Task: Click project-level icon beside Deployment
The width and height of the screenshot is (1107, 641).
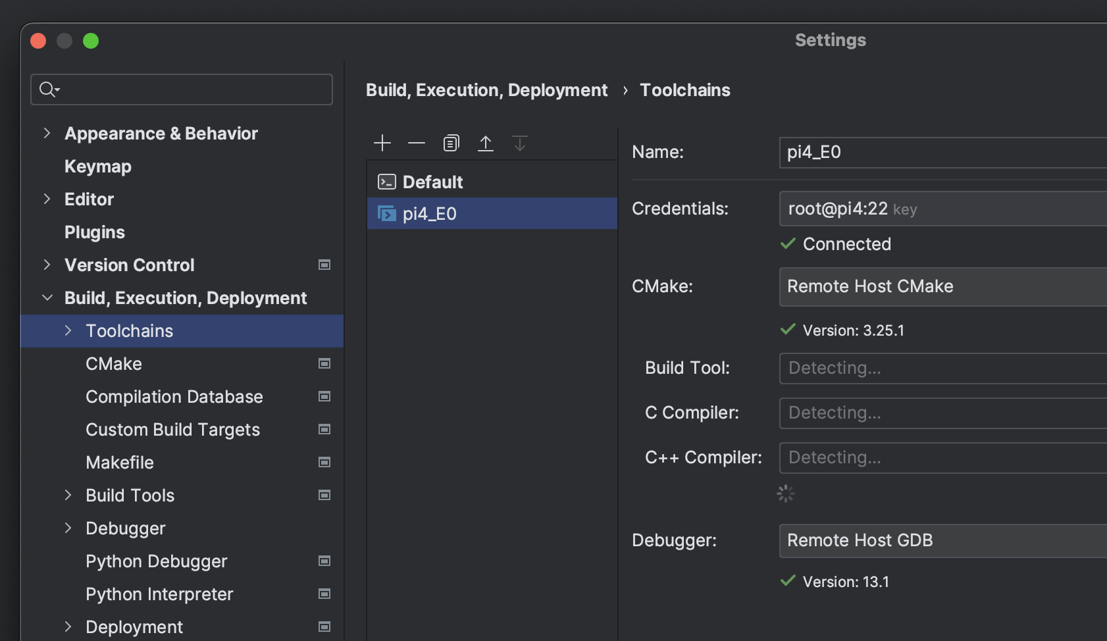Action: [324, 627]
